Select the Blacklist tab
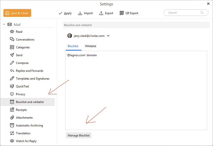Image resolution: width=213 pixels, height=146 pixels. pos(73,46)
